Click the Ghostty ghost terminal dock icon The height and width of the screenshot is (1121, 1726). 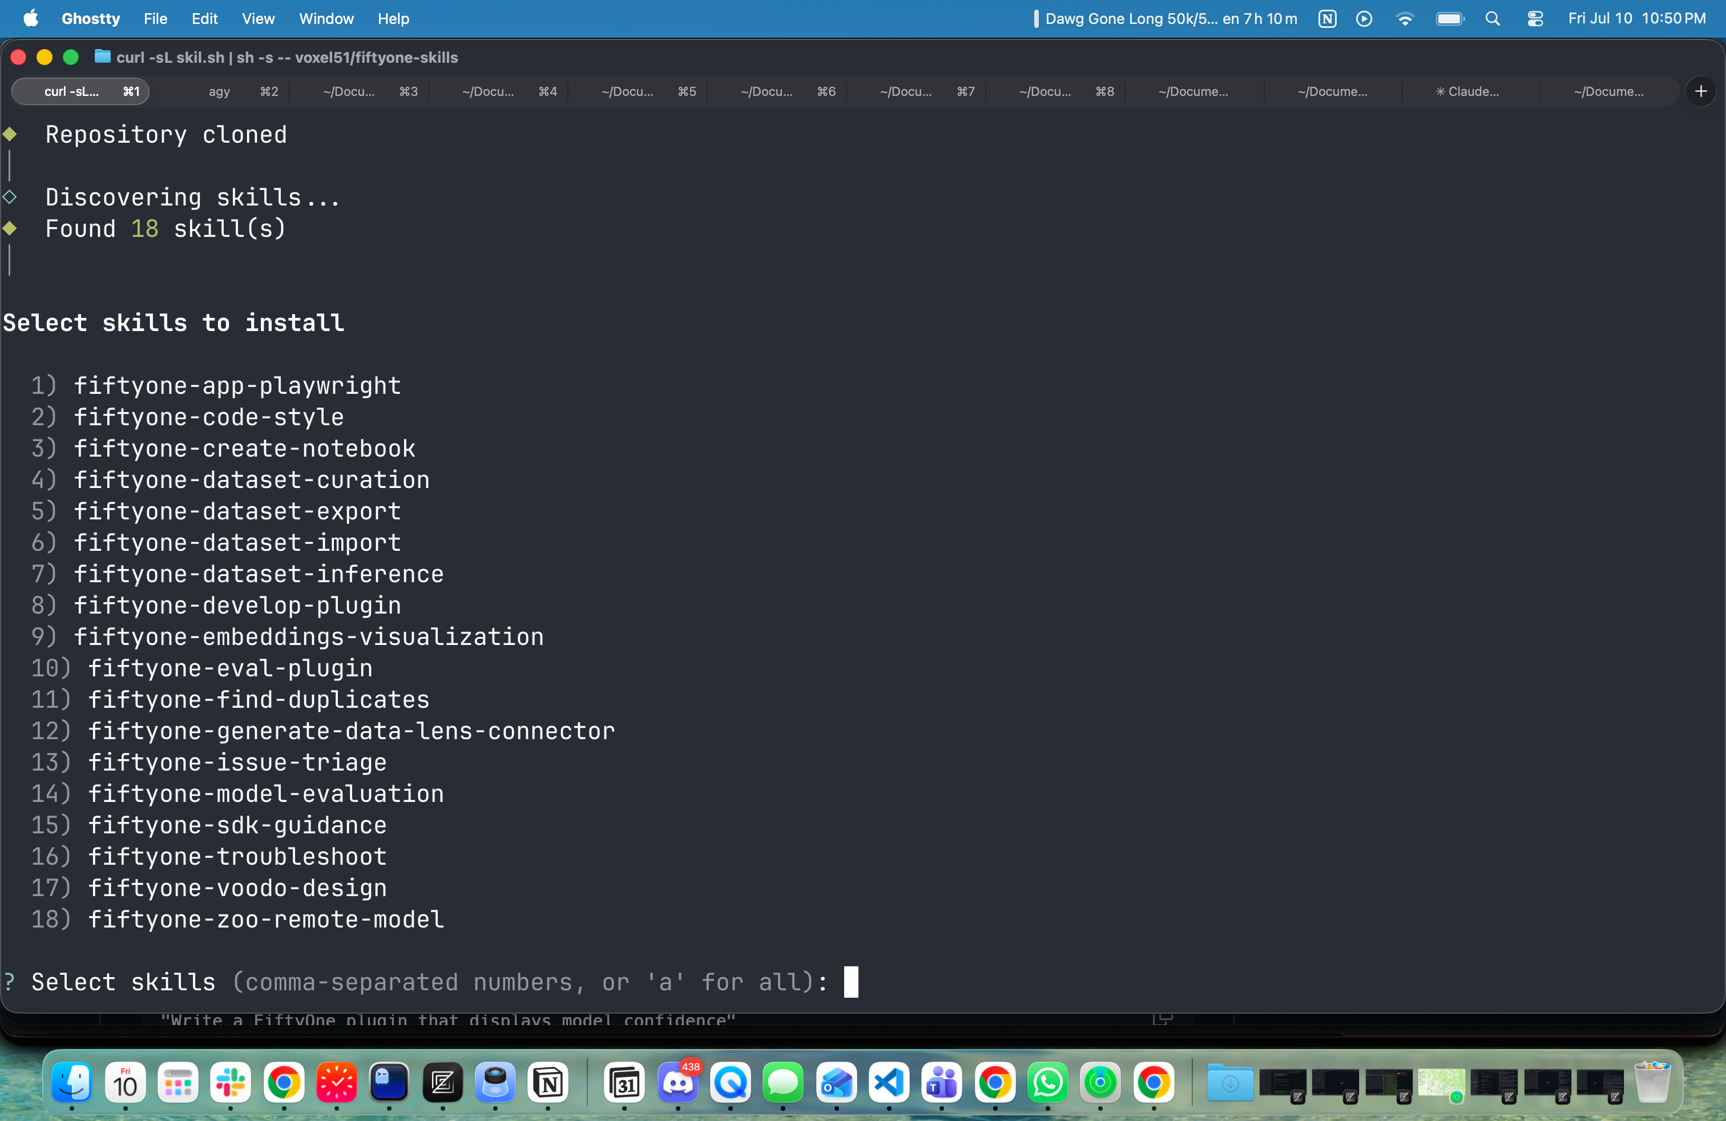[389, 1083]
